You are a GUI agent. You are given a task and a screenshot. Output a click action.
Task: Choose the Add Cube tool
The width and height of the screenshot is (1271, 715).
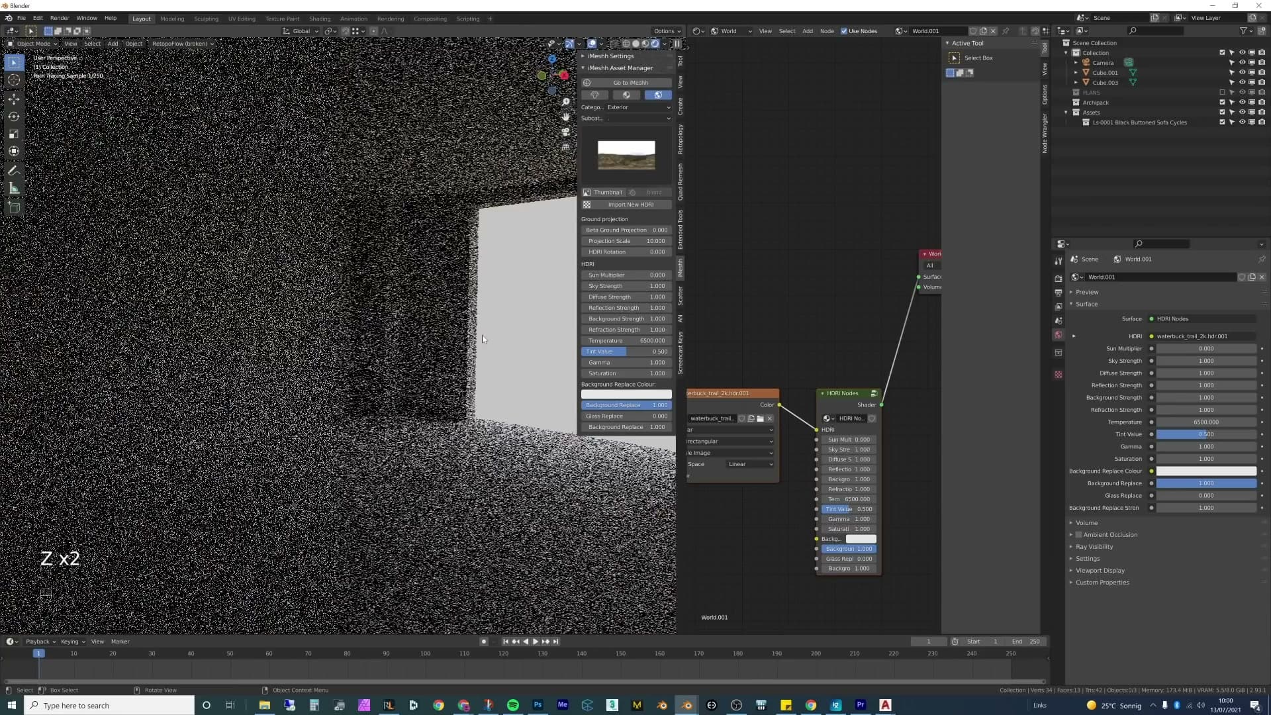click(14, 208)
